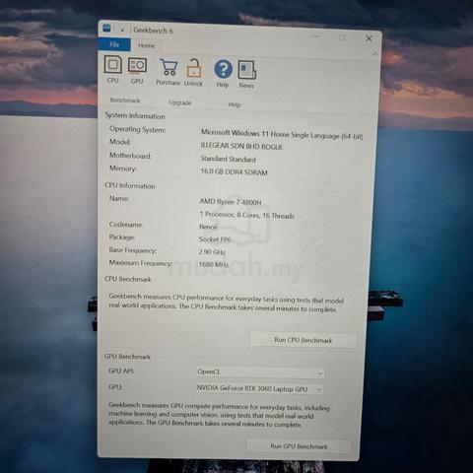Open the CPU benchmark icon in ribbon
Viewport: 473px width, 473px height.
(x=113, y=69)
